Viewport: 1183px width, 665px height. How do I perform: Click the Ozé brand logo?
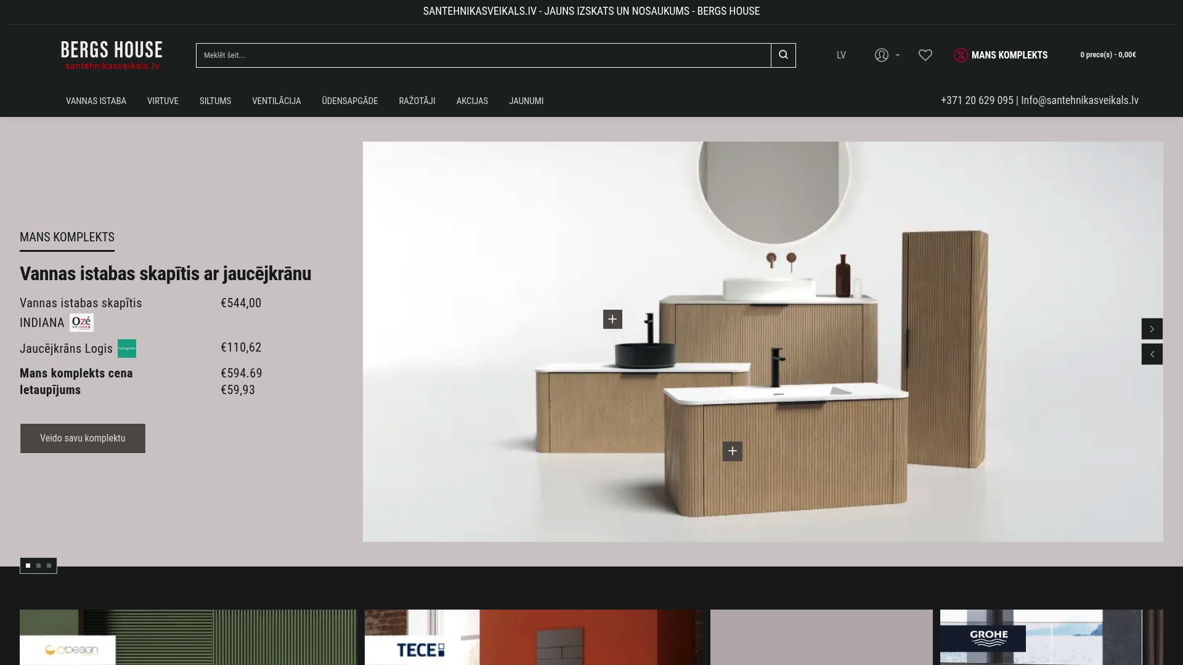81,323
